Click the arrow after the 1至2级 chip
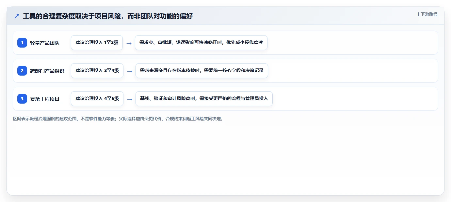The height and width of the screenshot is (202, 451). coord(129,43)
